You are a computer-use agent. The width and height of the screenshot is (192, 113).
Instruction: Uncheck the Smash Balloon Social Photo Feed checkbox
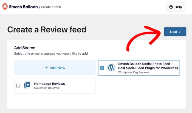[x=102, y=68]
